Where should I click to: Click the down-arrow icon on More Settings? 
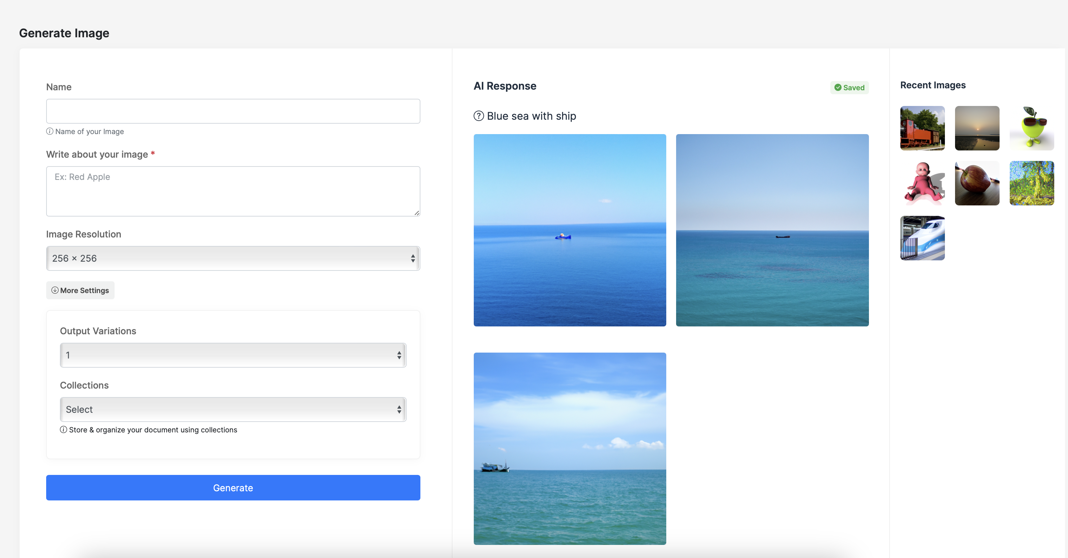point(55,290)
